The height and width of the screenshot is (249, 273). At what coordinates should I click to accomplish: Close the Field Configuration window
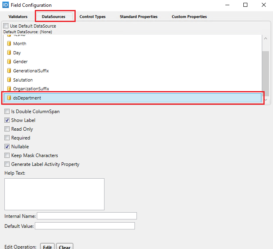coord(264,5)
